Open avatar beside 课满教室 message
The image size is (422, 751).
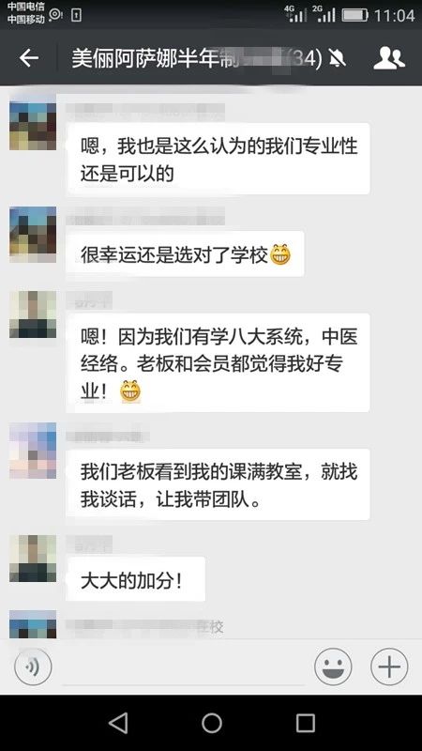point(33,451)
